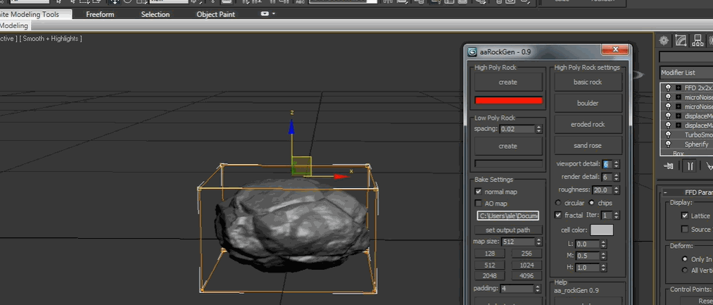Click the roughness value field
Image resolution: width=713 pixels, height=305 pixels.
(602, 189)
